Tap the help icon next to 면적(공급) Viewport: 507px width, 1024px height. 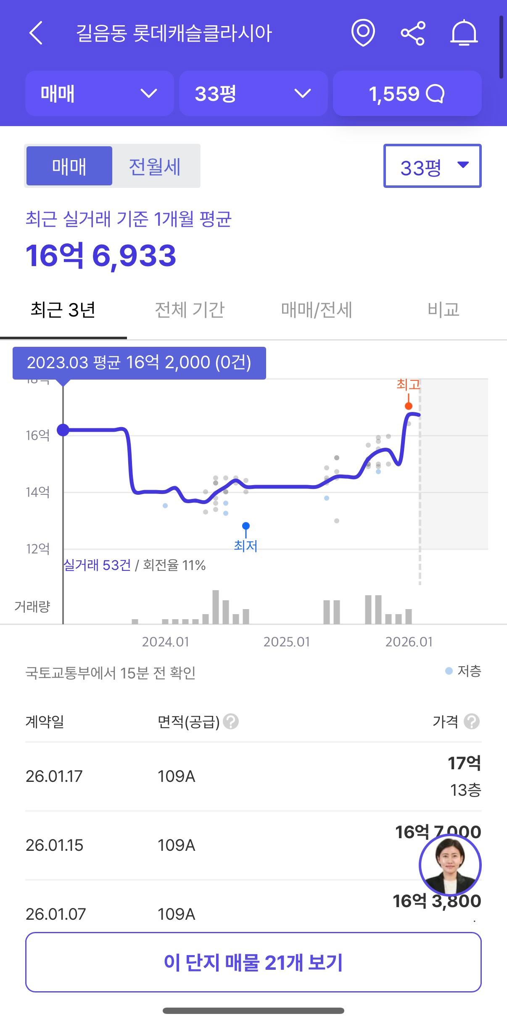(231, 721)
